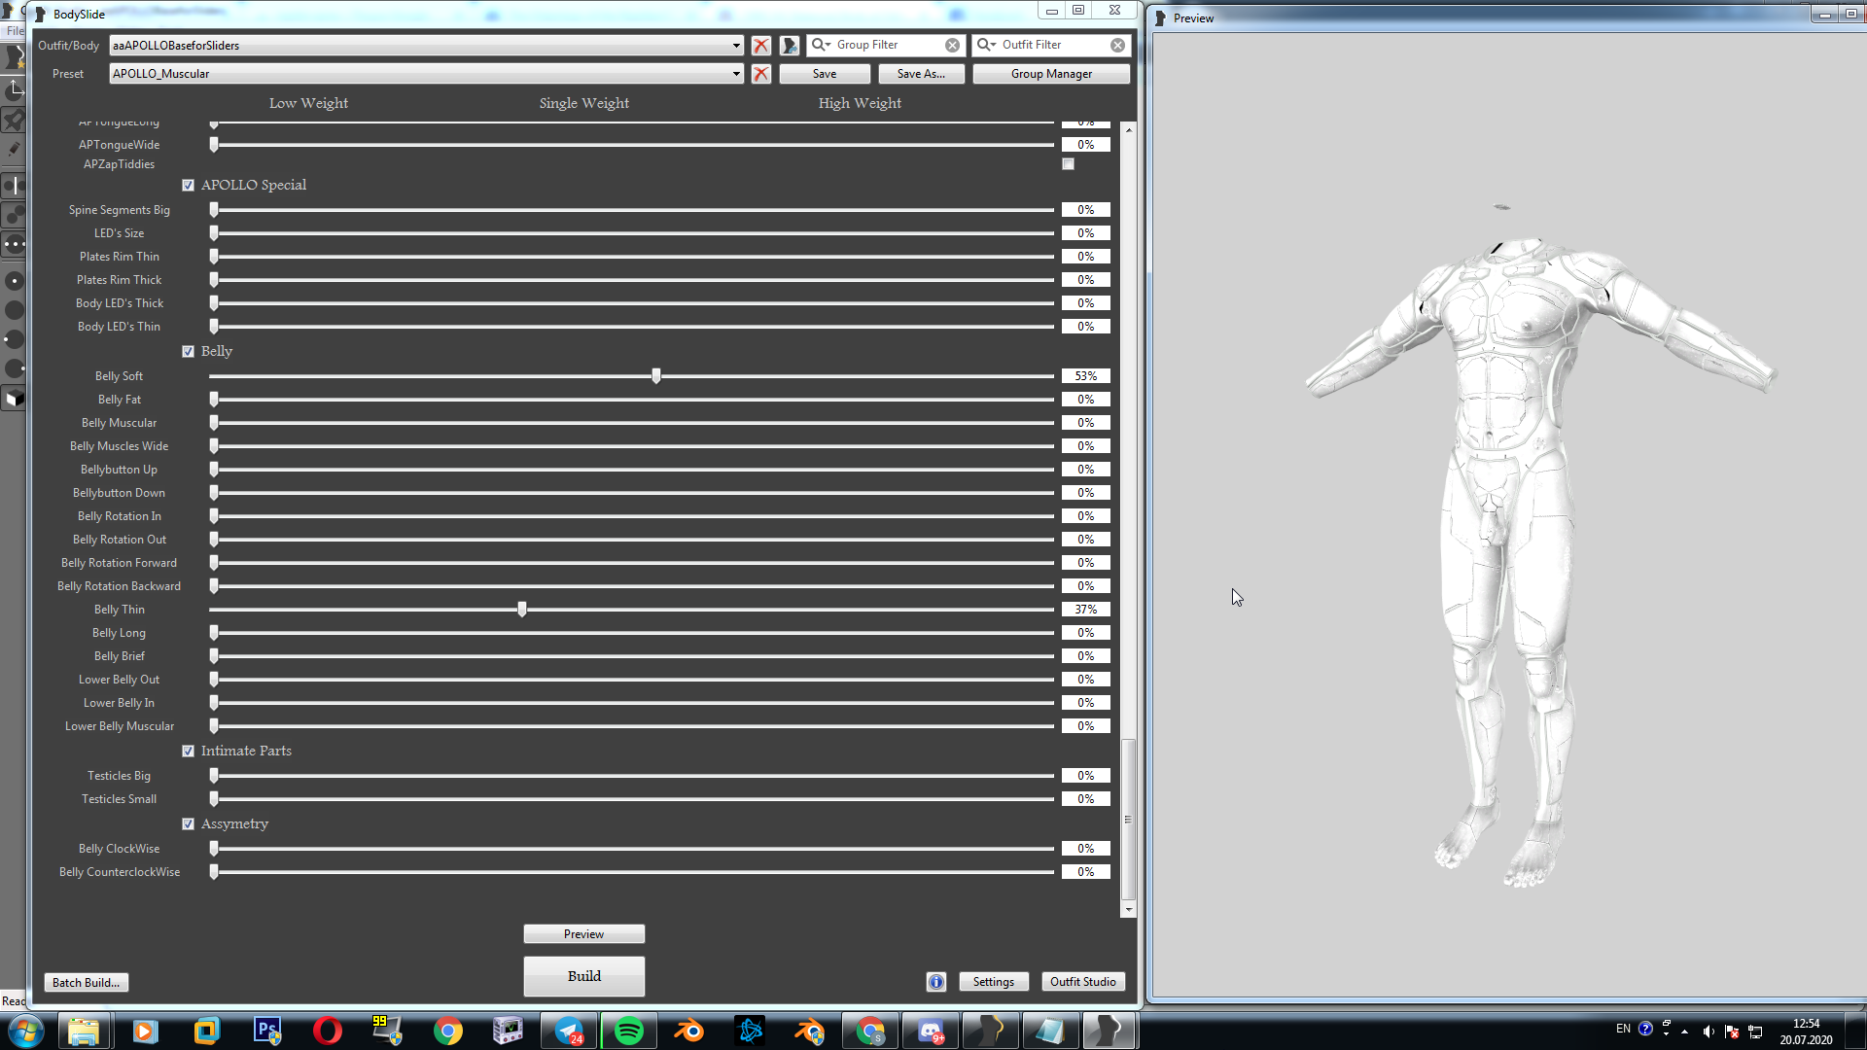Select brush pencil tool in Outfit Studio
The width and height of the screenshot is (1867, 1050).
[14, 150]
